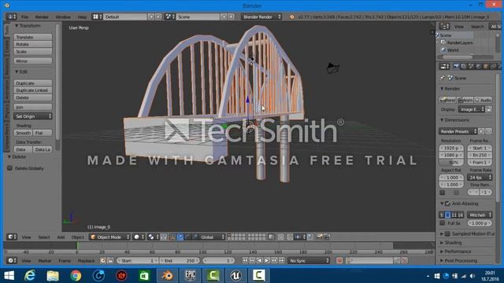Toggle the Anti-Aliasing checkbox
This screenshot has height=283, width=504.
(448, 204)
